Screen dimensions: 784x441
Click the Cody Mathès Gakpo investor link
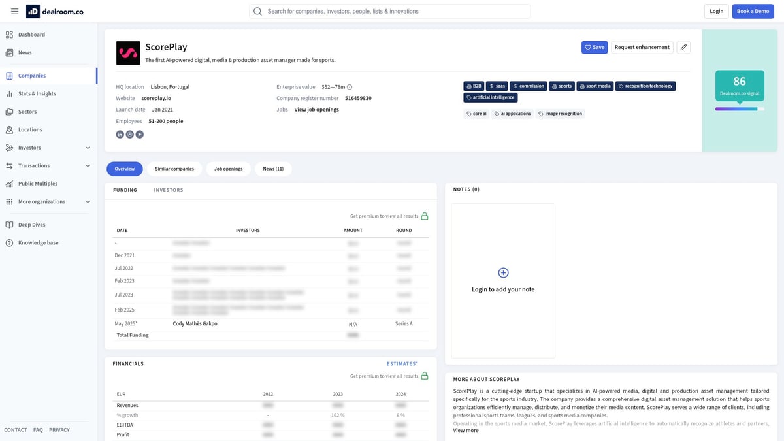[x=195, y=323]
